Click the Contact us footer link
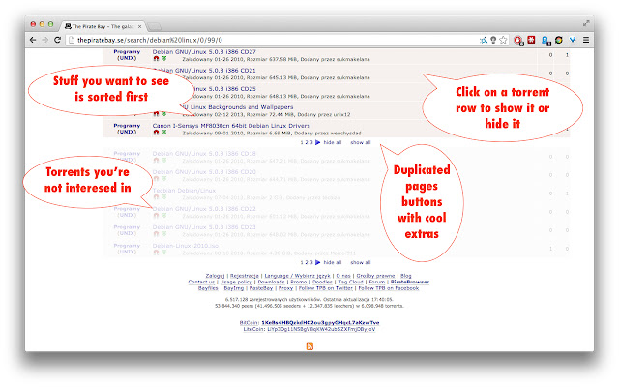This screenshot has width=619, height=387. click(x=201, y=282)
